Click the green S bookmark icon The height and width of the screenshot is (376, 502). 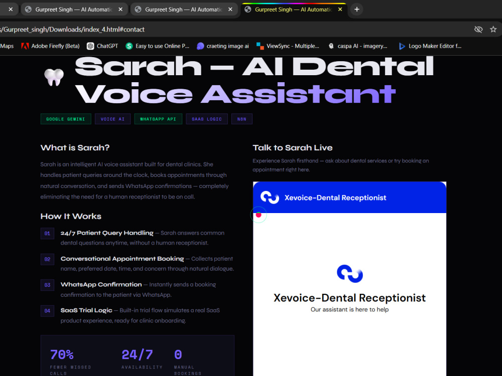click(x=129, y=46)
